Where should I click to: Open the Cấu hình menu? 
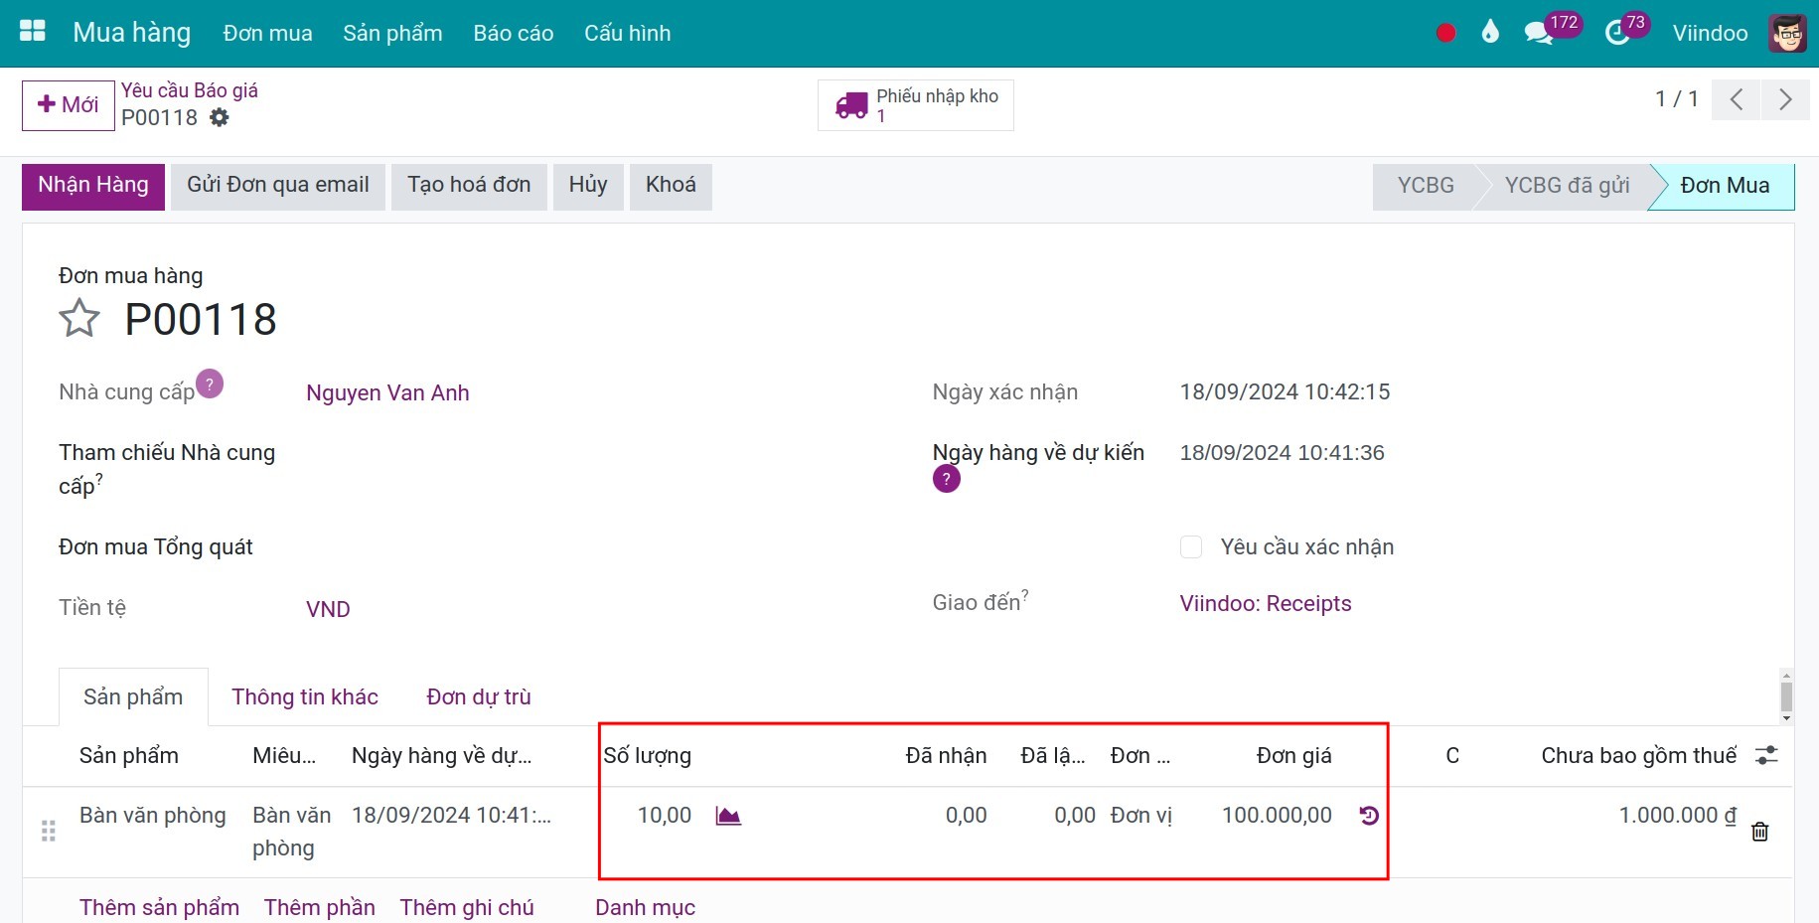(627, 34)
